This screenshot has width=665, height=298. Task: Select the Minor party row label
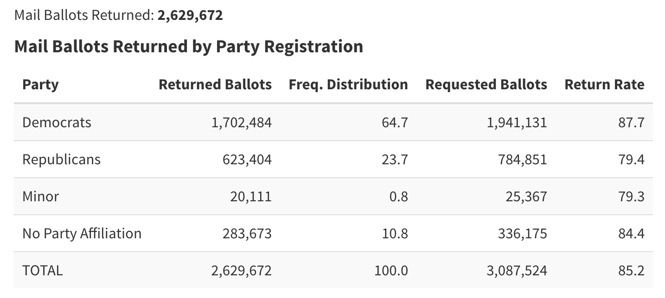[x=41, y=196]
